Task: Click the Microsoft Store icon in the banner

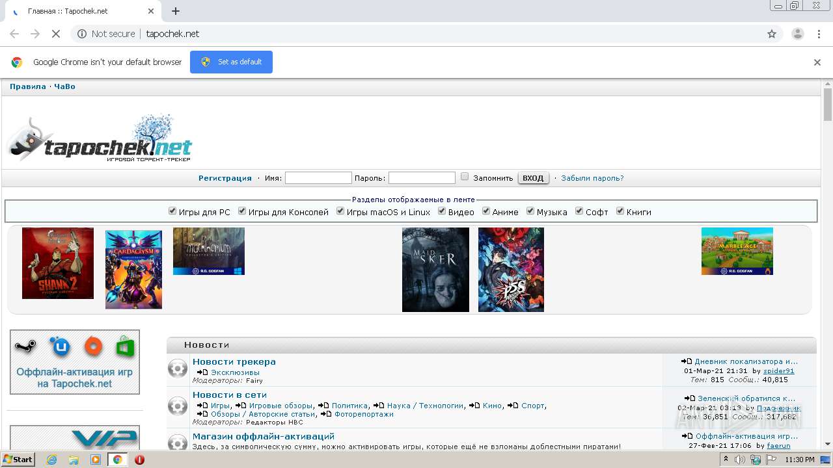Action: point(125,347)
